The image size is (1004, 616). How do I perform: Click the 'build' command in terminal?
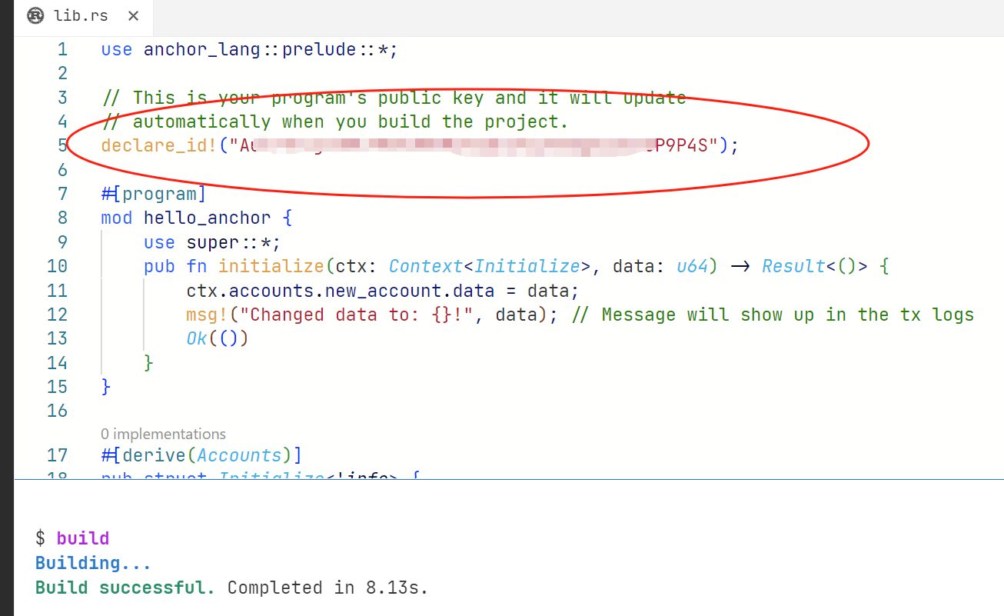pos(83,538)
